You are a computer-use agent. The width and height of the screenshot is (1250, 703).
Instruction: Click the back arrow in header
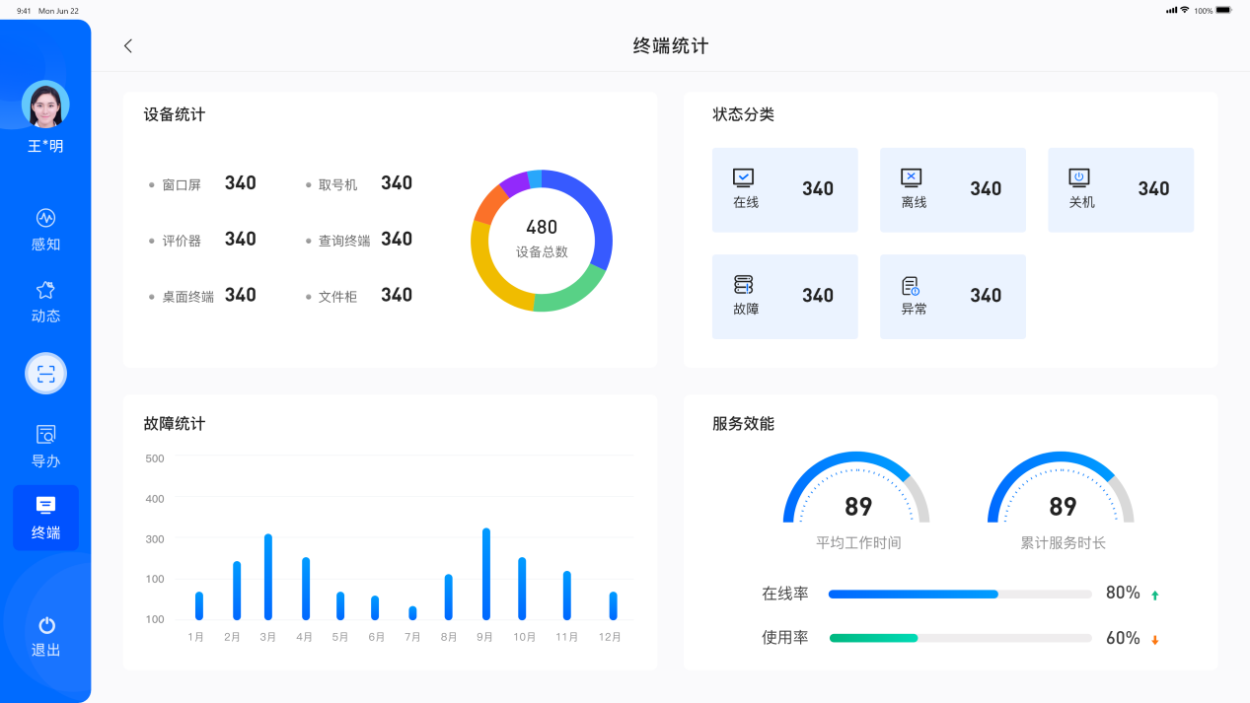click(128, 46)
